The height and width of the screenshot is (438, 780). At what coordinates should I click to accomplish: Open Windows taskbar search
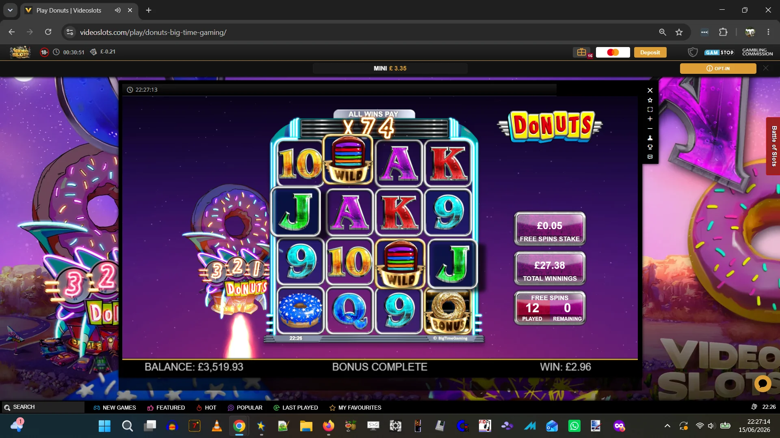click(x=127, y=426)
